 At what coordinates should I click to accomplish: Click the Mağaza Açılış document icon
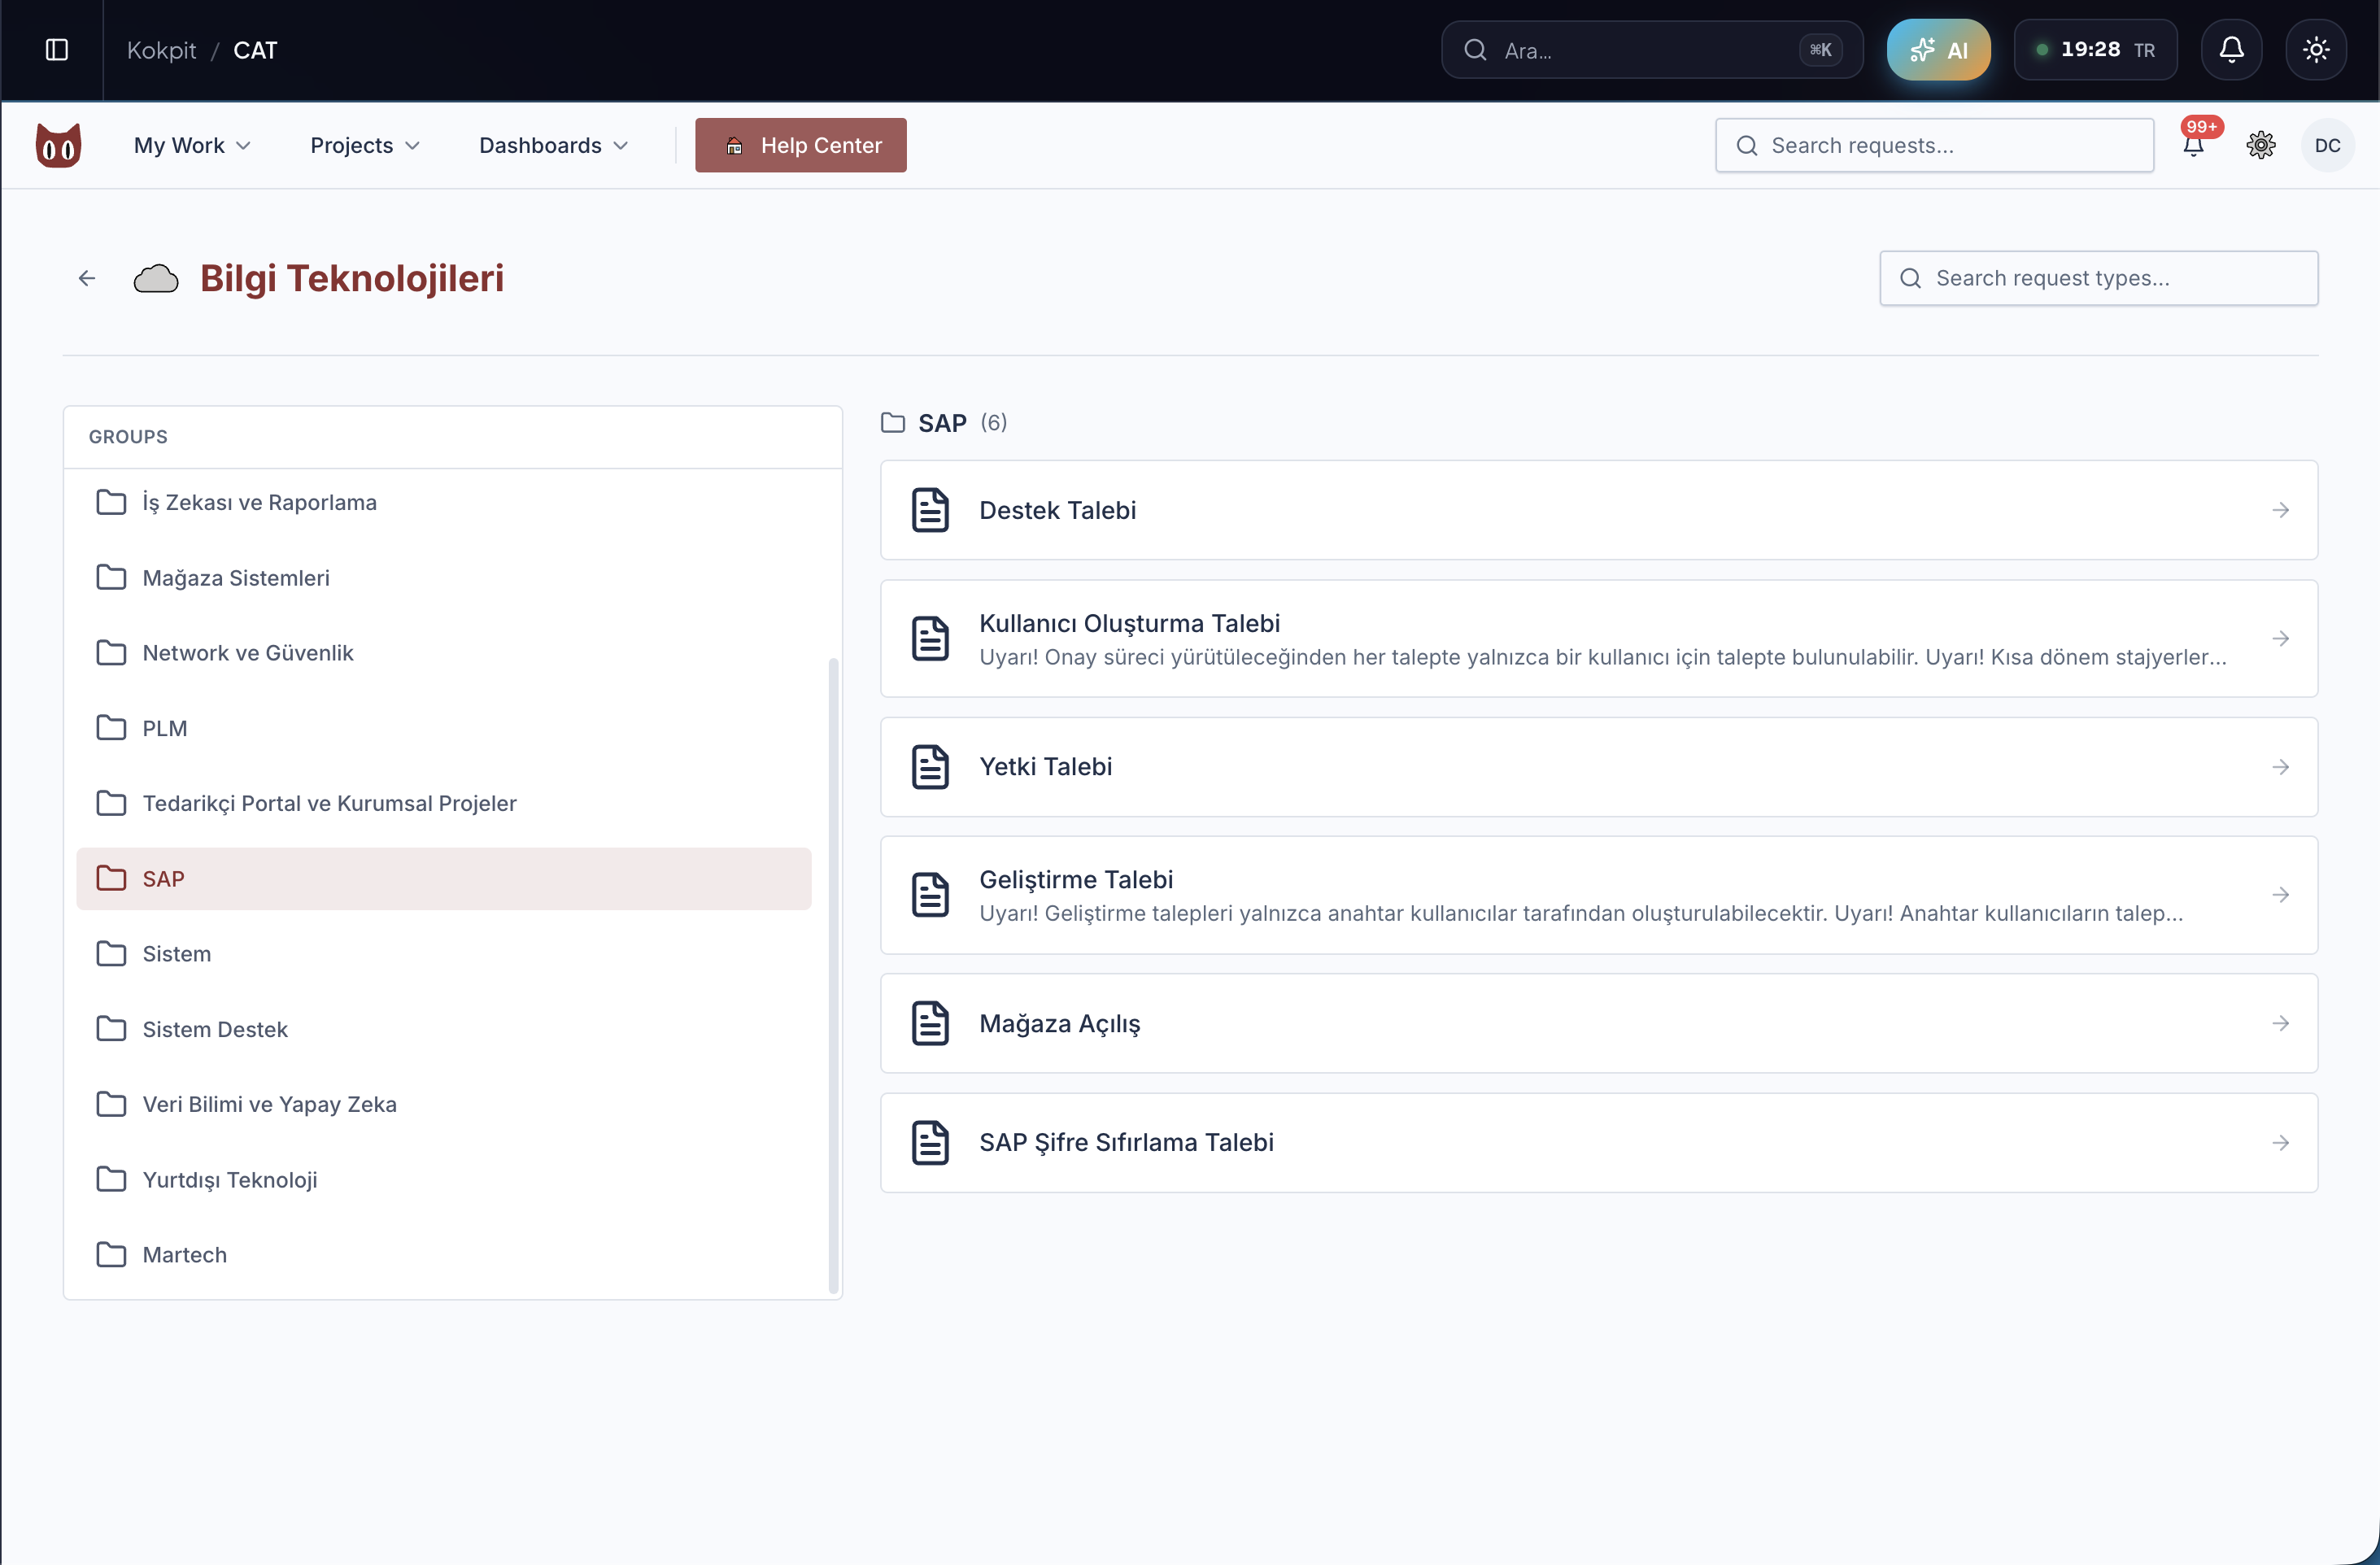[x=930, y=1023]
